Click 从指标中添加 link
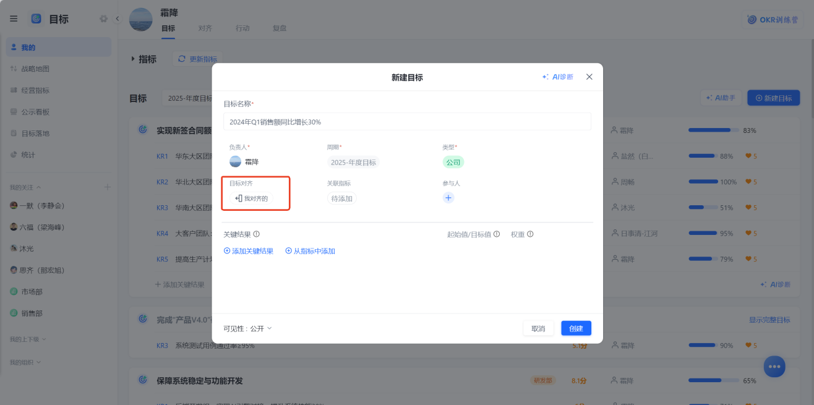Viewport: 814px width, 405px height. pyautogui.click(x=310, y=251)
